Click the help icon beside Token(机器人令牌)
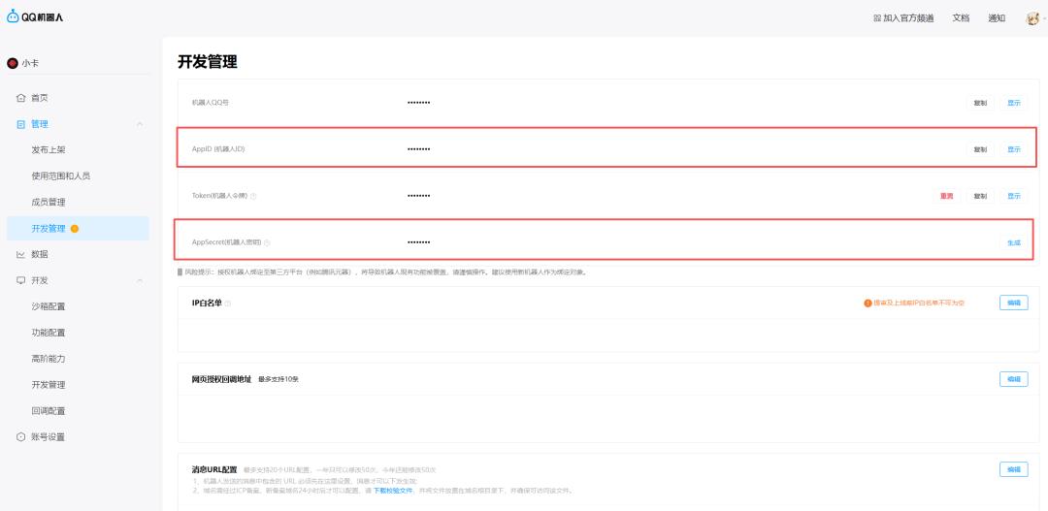This screenshot has height=511, width=1048. (253, 197)
